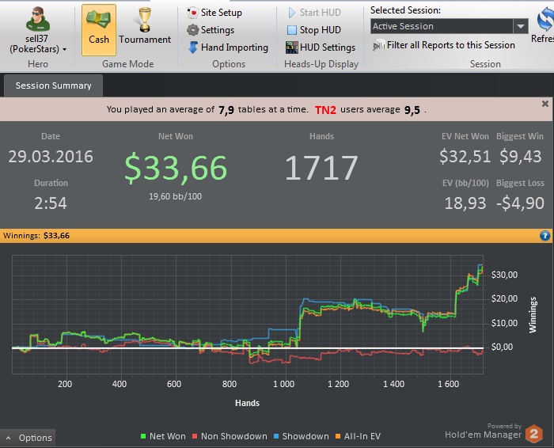Toggle the Net Won legend series
The width and height of the screenshot is (554, 448).
(163, 436)
